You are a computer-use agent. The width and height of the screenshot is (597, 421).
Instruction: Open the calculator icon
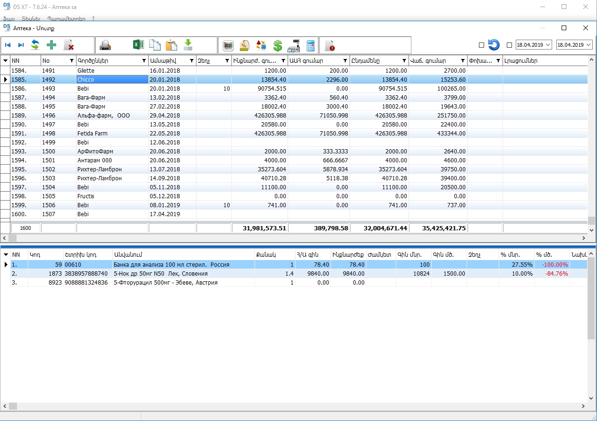point(310,45)
